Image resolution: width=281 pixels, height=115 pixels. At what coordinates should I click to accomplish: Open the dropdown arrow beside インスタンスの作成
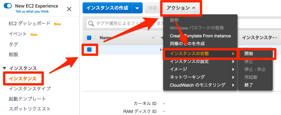(137, 8)
